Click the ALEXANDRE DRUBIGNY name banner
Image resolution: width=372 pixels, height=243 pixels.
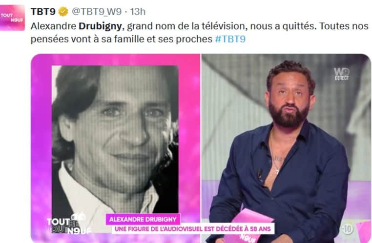click(x=143, y=219)
